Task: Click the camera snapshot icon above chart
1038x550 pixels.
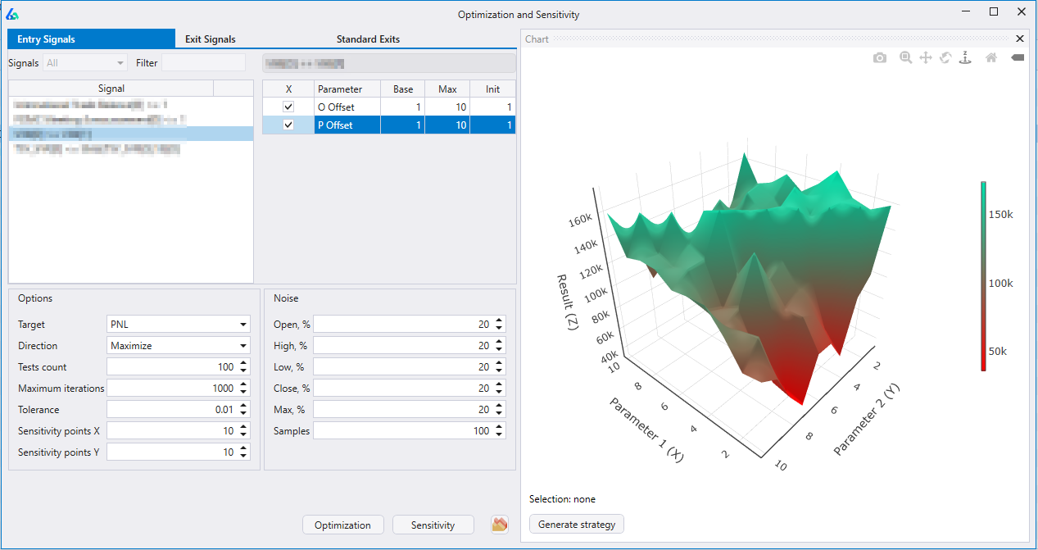Action: [879, 58]
